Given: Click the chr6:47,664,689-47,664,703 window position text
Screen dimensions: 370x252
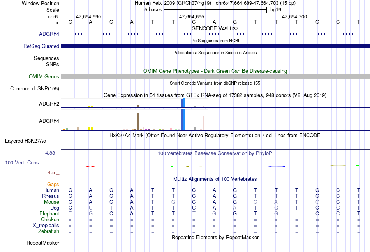Looking at the screenshot, I should (x=255, y=3).
